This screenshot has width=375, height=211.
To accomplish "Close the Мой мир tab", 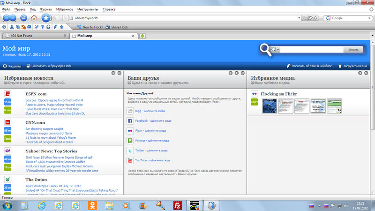I will tap(133, 36).
